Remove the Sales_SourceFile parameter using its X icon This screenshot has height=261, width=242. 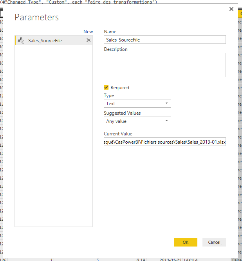pos(88,40)
